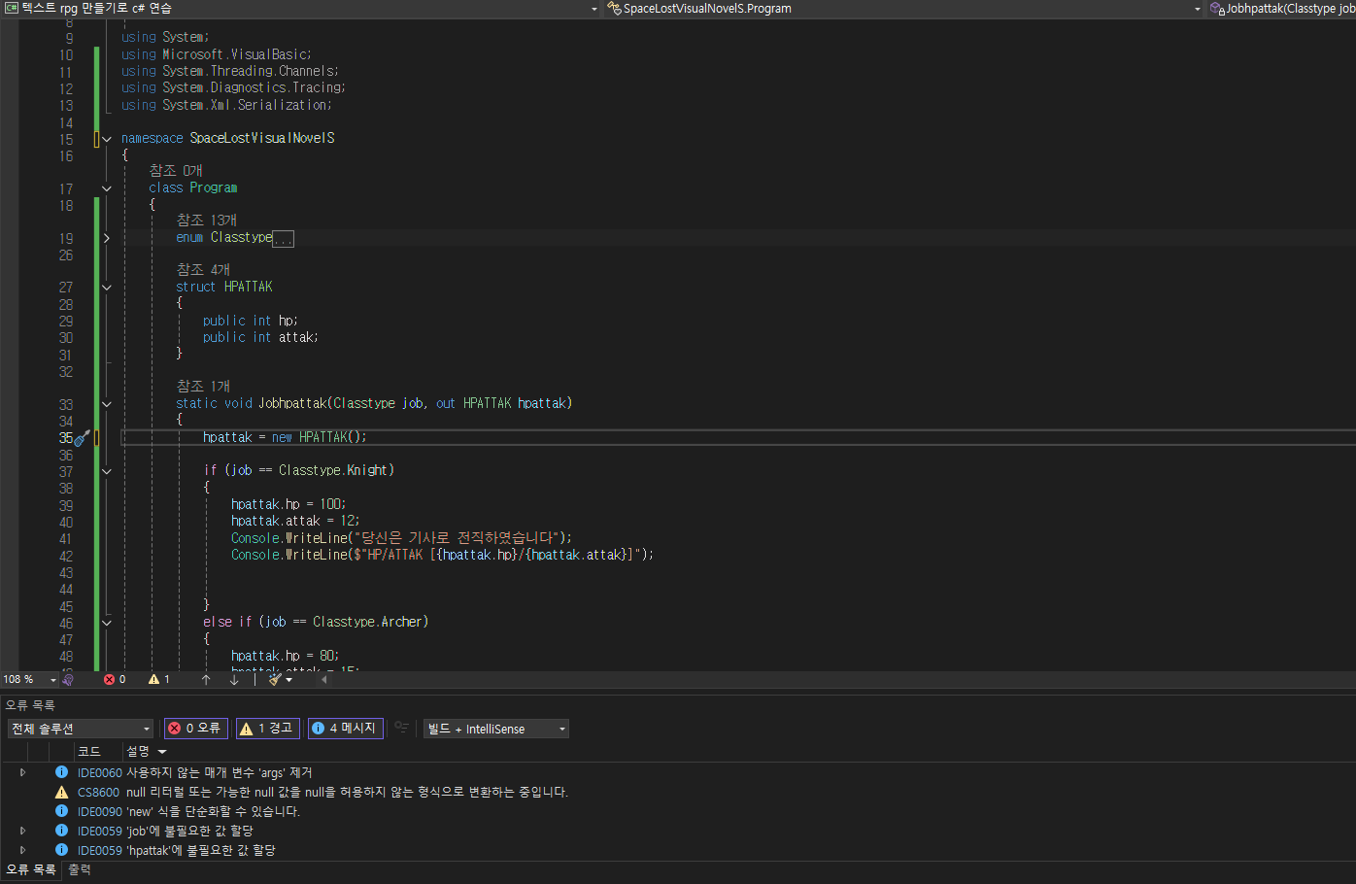Expand the collapsed enum Classtype block
This screenshot has height=884, width=1356.
pyautogui.click(x=107, y=238)
